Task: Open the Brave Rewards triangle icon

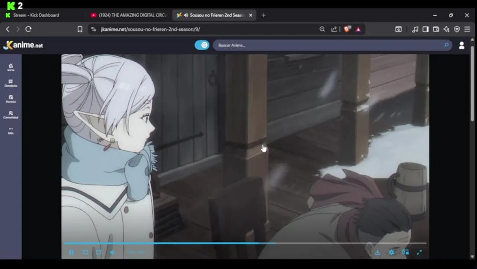Action: point(358,29)
